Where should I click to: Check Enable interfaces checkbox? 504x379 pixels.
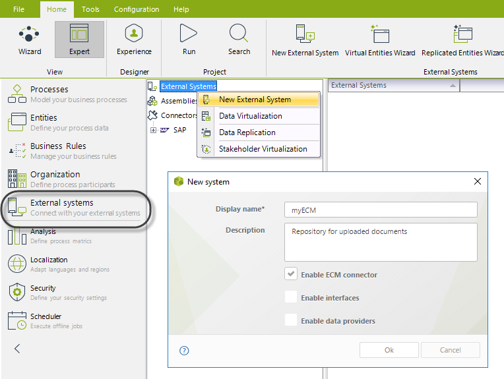click(x=290, y=297)
